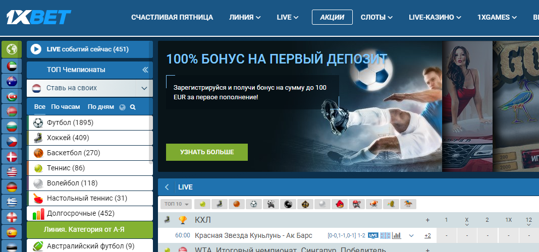Click the 1XBET logo
The width and height of the screenshot is (539, 252).
(38, 17)
